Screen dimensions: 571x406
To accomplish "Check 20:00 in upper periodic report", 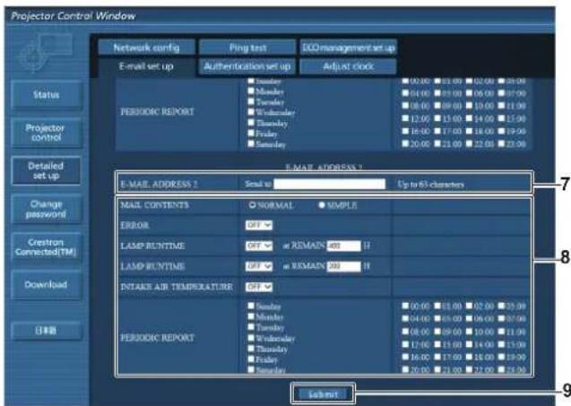I will pyautogui.click(x=405, y=143).
